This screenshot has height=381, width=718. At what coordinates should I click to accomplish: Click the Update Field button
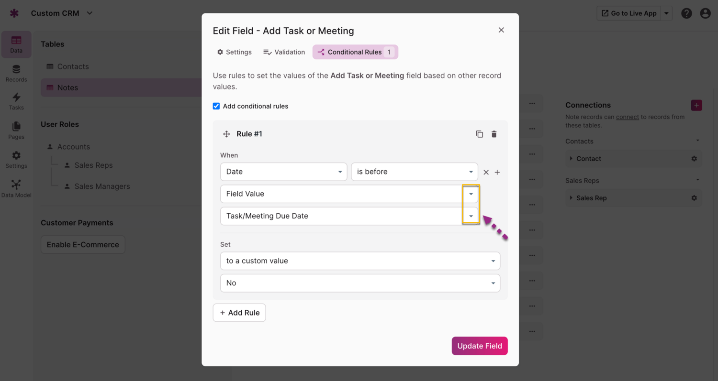pos(479,346)
